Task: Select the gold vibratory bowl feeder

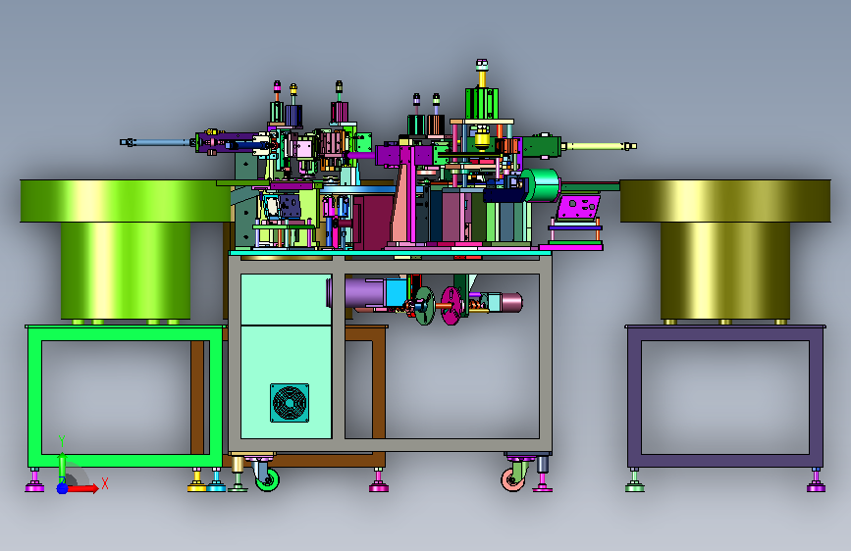Action: tap(725, 249)
